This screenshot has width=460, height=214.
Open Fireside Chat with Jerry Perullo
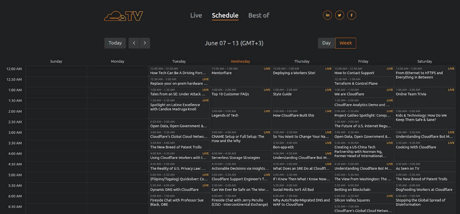tap(240, 204)
